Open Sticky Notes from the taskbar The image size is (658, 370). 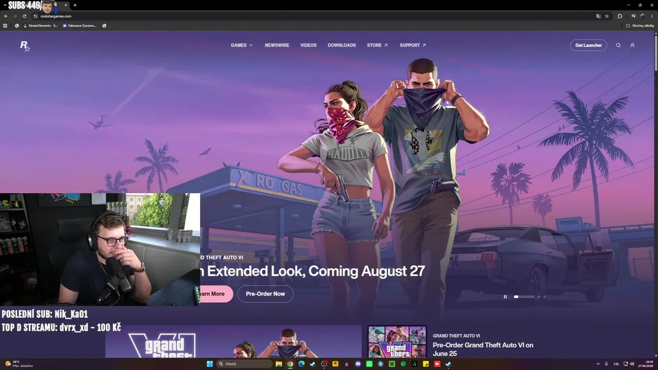click(x=426, y=364)
